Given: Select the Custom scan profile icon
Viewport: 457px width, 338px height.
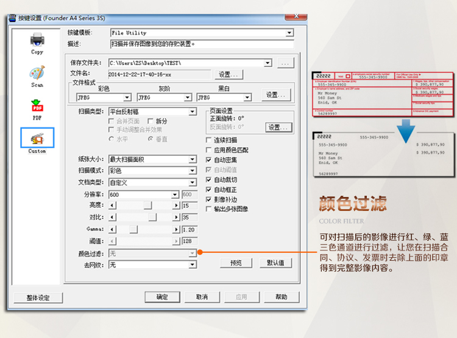Looking at the screenshot, I should (37, 139).
